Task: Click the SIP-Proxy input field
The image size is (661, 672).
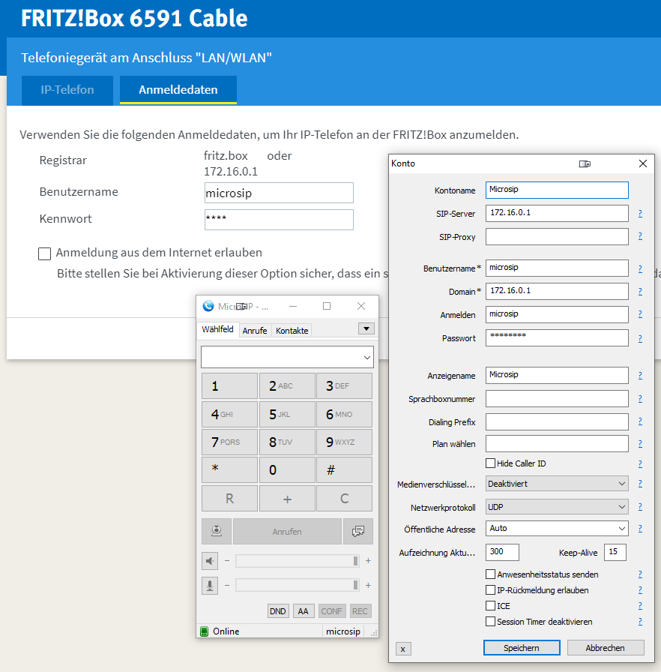Action: (x=557, y=236)
